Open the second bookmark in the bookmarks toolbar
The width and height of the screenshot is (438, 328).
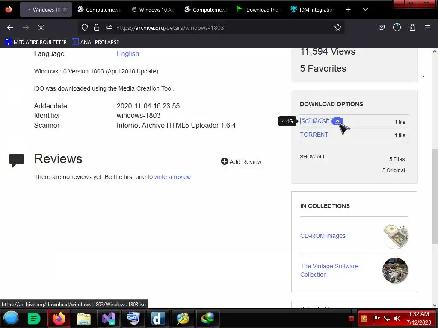(x=95, y=42)
